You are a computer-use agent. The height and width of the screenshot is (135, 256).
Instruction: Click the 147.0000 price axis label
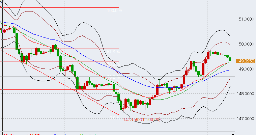click(x=245, y=119)
